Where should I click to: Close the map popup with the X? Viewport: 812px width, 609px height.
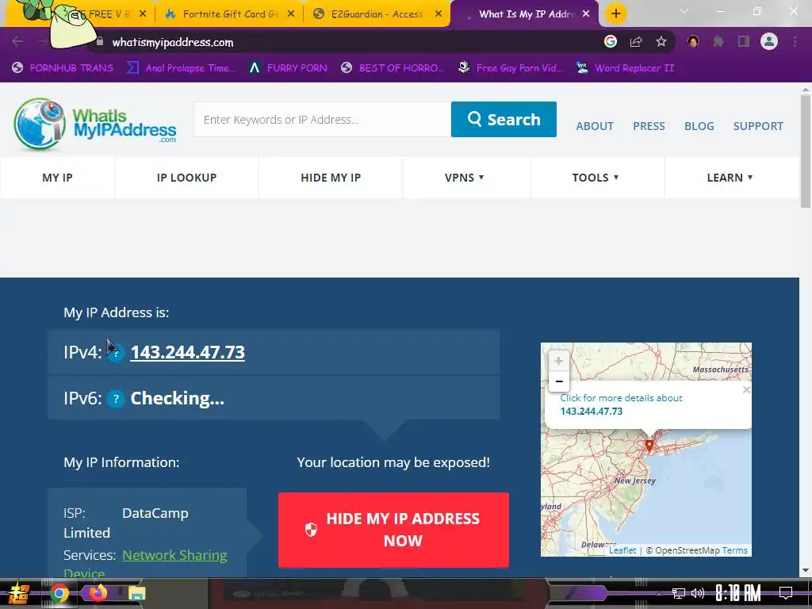click(745, 390)
